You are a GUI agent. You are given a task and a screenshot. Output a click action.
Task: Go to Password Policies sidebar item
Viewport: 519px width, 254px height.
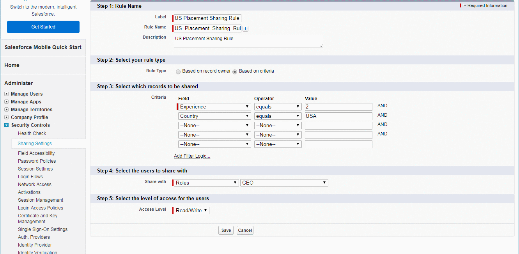pyautogui.click(x=37, y=161)
